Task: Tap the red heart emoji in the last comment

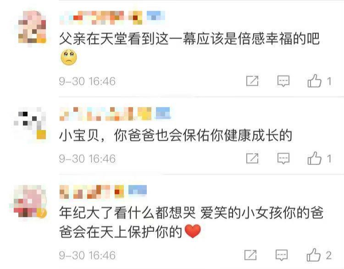Action: [x=193, y=231]
